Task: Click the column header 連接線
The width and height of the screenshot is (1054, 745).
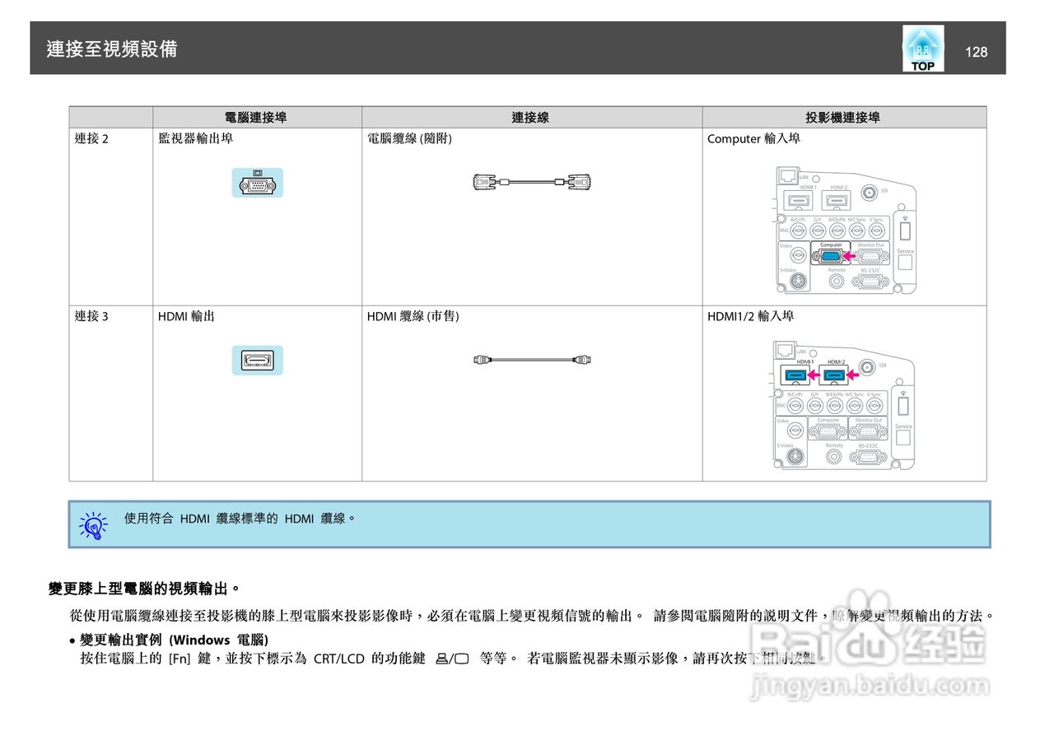Action: pyautogui.click(x=531, y=118)
